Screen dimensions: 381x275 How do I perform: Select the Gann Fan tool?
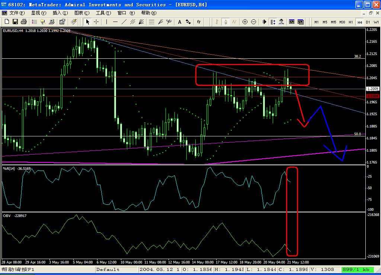(x=141, y=22)
